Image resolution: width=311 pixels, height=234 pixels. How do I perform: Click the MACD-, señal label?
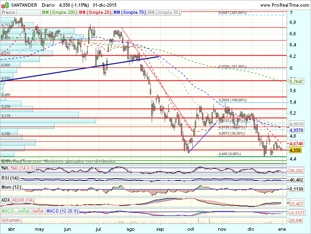click(x=15, y=211)
